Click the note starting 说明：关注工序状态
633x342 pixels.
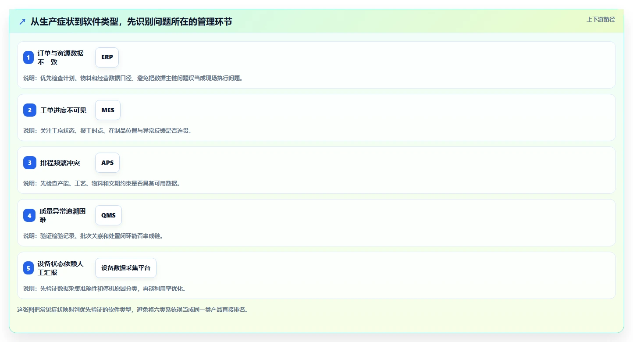click(x=107, y=131)
